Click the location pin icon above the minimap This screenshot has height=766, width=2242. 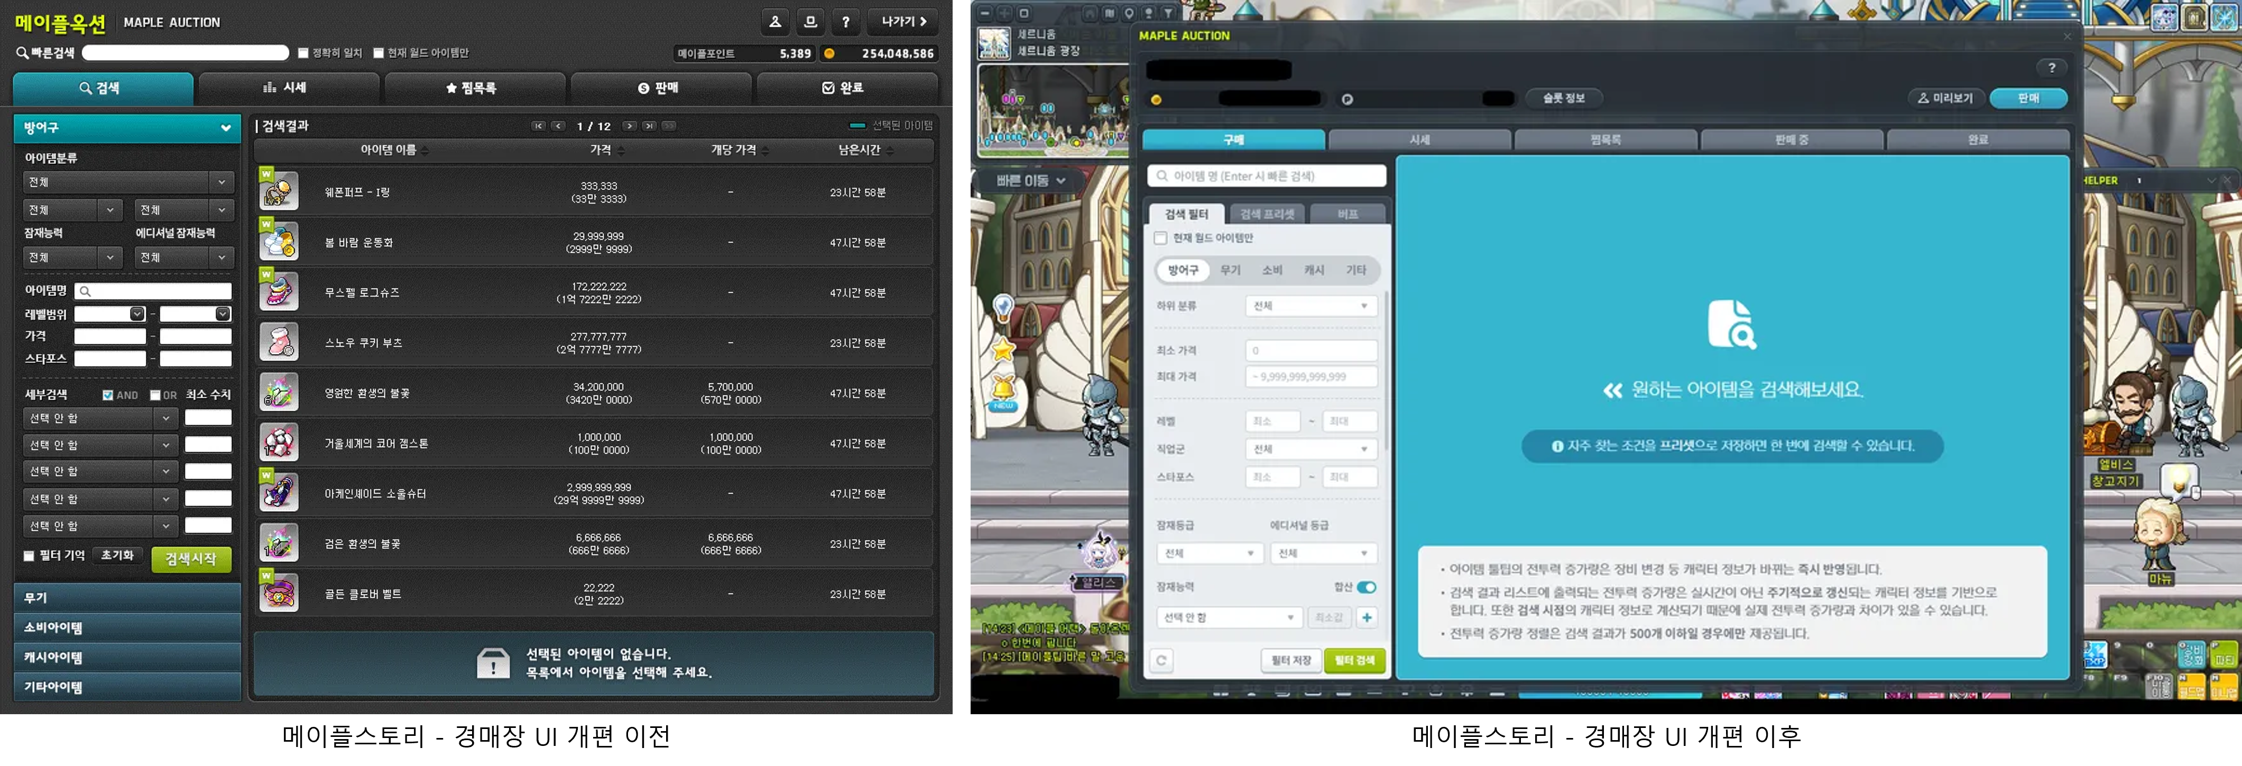1129,13
